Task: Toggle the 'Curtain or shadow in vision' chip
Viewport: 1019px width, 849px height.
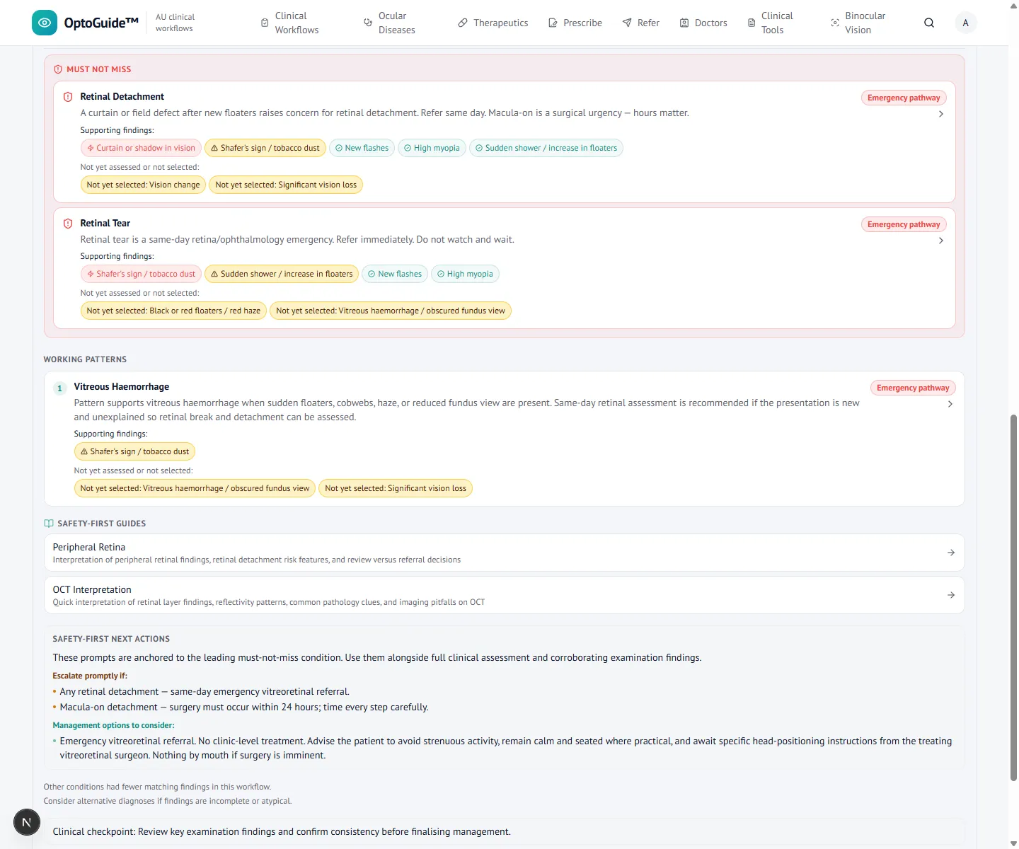Action: click(141, 148)
